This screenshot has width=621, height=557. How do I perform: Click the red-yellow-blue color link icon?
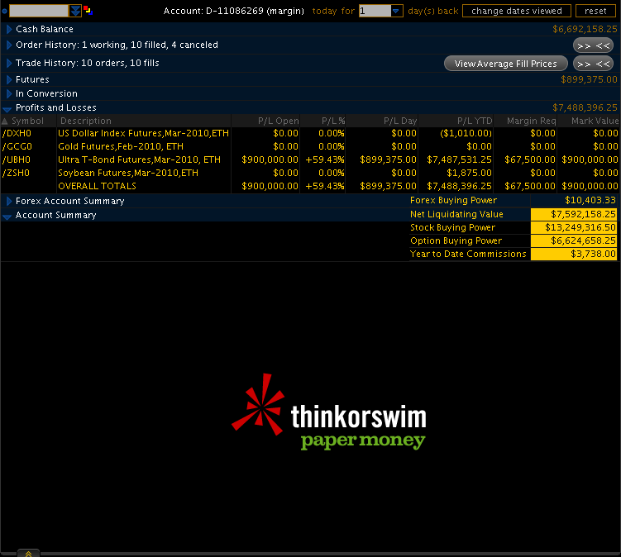click(88, 10)
